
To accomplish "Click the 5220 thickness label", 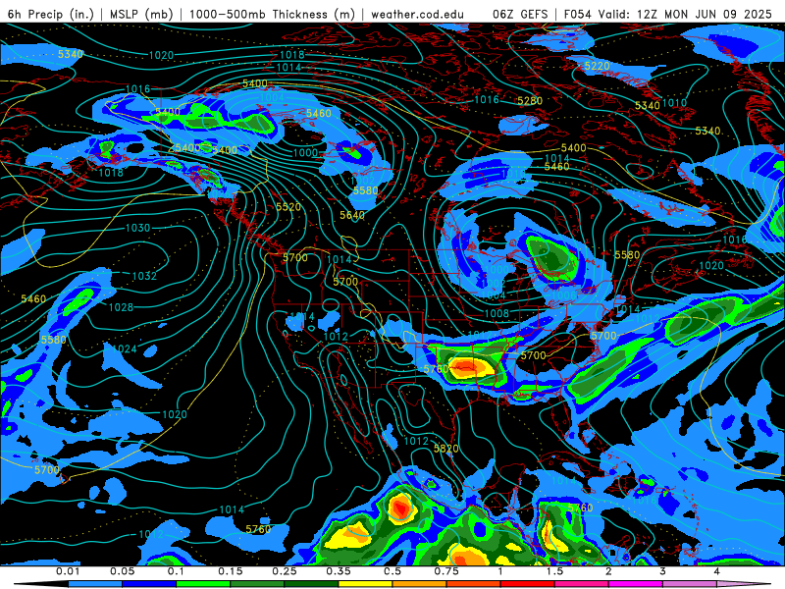I will (x=597, y=66).
